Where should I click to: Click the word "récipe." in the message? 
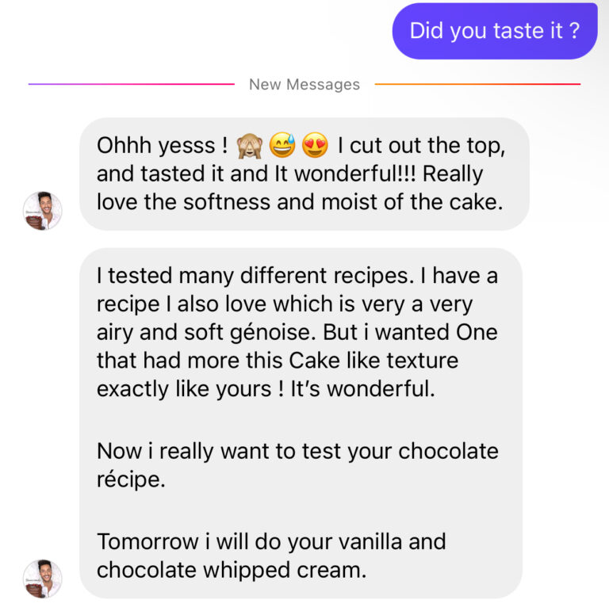tap(131, 479)
